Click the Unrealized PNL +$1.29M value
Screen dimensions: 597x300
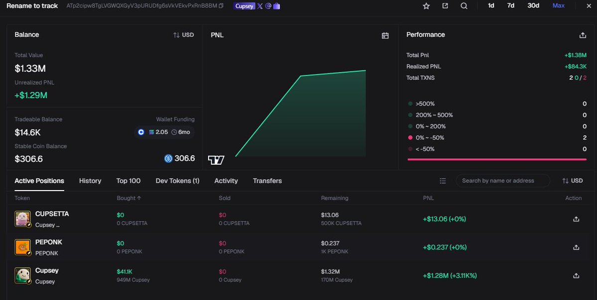tap(31, 96)
